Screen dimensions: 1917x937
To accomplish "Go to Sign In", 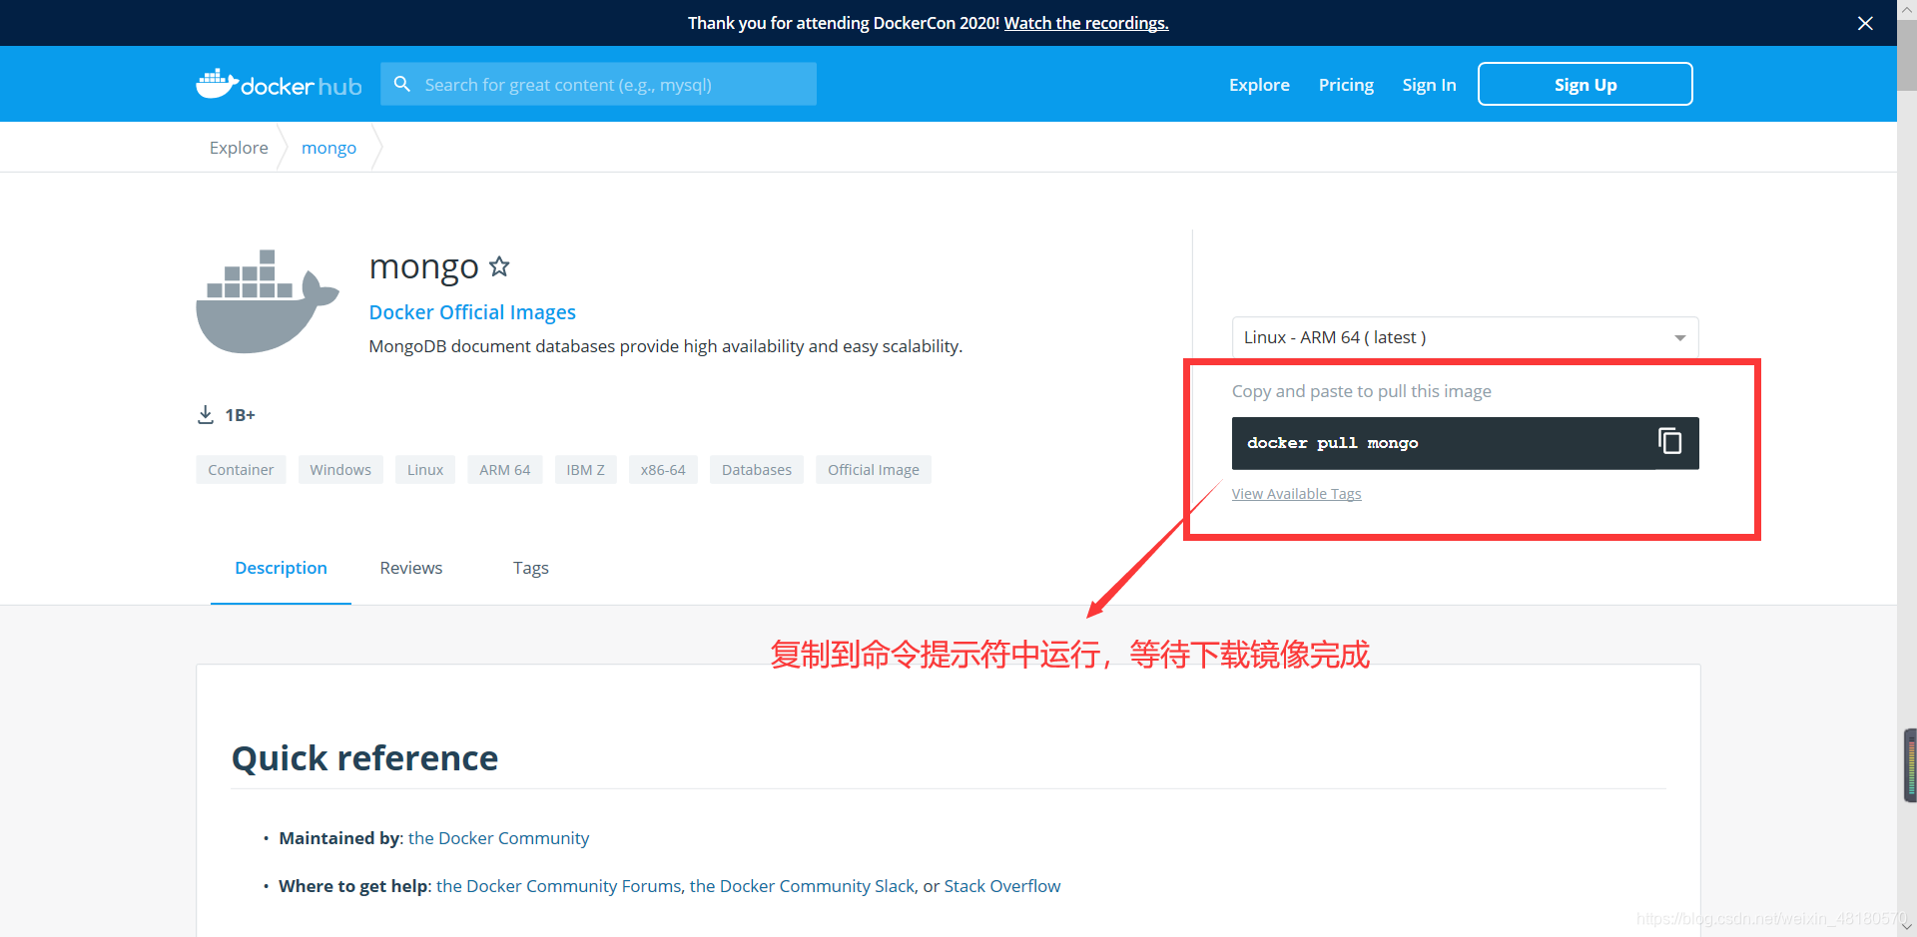I will [1429, 85].
